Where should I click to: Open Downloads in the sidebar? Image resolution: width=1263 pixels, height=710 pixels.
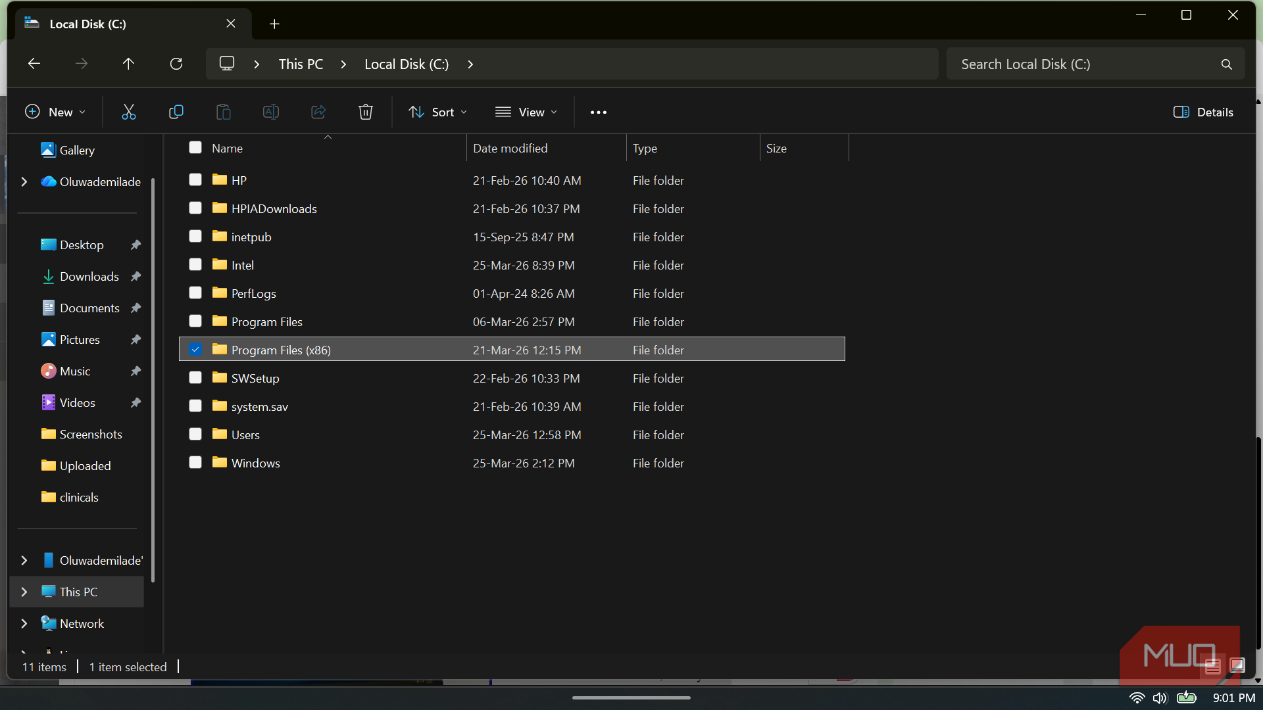coord(89,277)
